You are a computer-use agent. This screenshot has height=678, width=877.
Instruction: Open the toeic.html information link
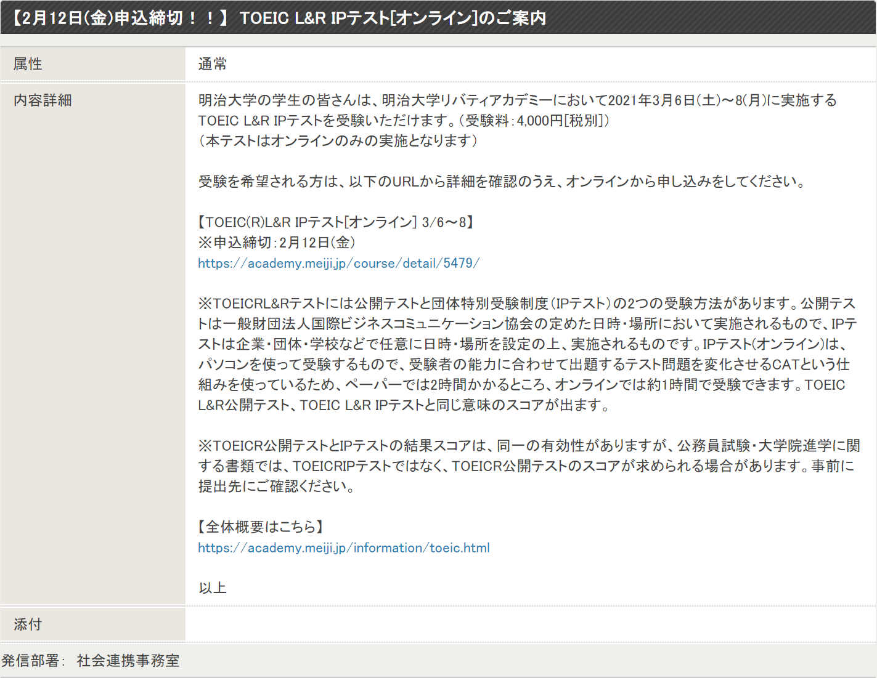pyautogui.click(x=344, y=547)
